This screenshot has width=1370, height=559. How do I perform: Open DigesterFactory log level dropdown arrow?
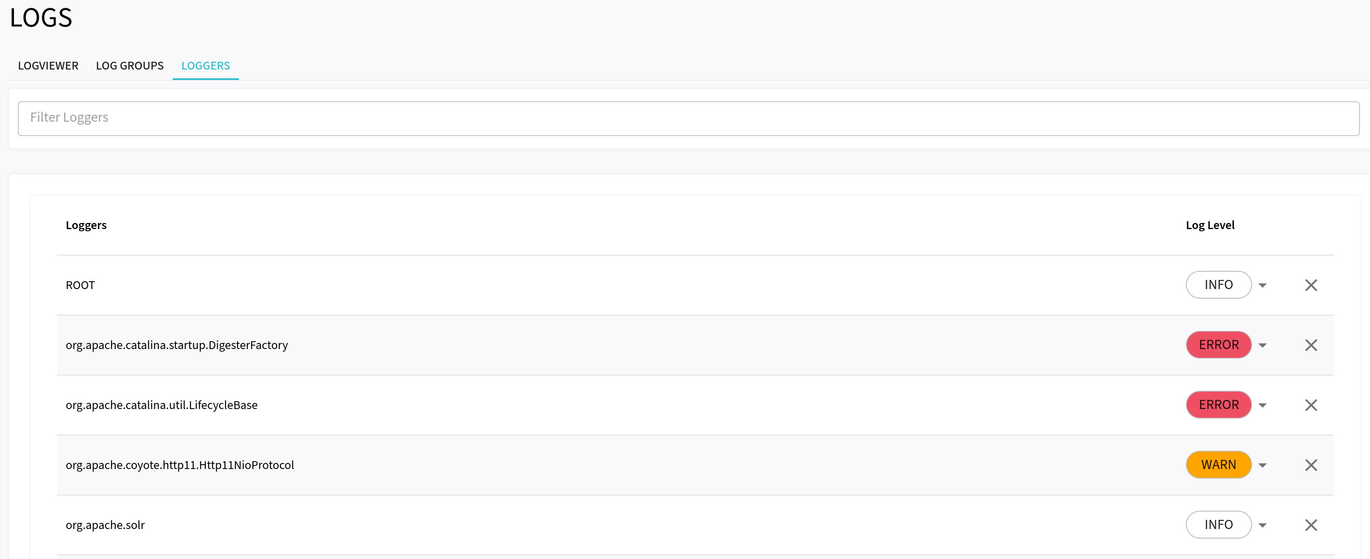click(1263, 346)
